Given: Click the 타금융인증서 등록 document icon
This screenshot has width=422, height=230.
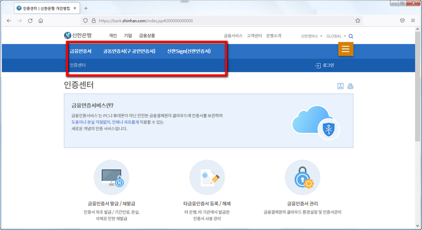Looking at the screenshot, I should [207, 177].
